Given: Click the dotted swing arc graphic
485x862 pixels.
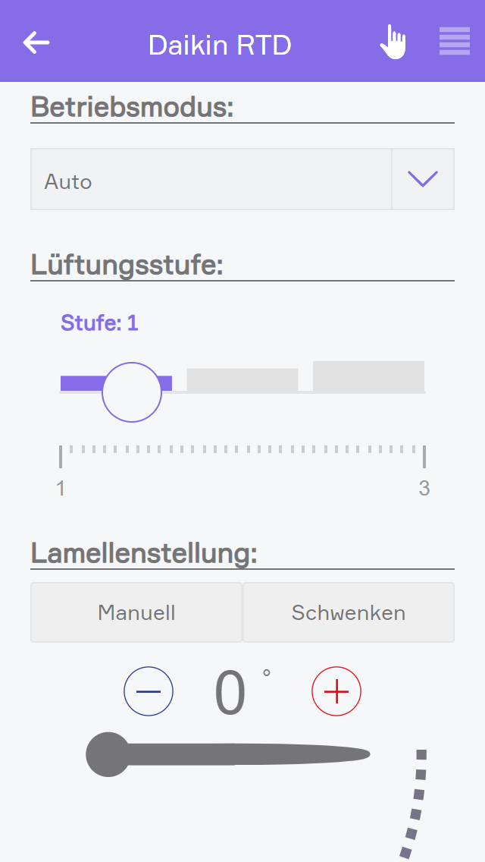Looking at the screenshot, I should (415, 804).
